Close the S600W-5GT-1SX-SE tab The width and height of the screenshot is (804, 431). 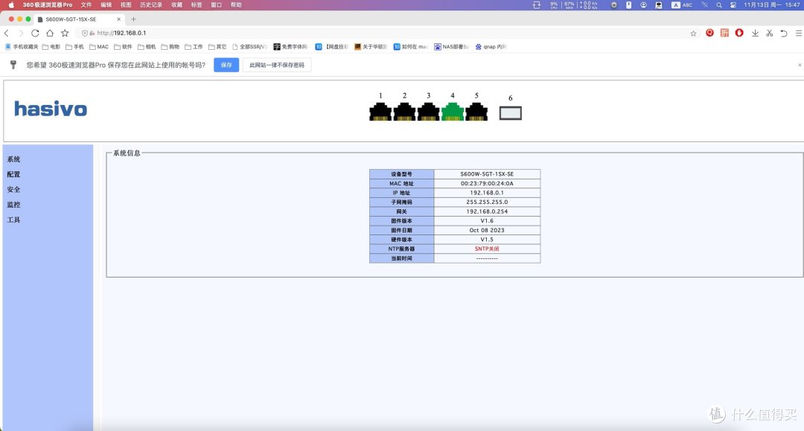click(118, 19)
